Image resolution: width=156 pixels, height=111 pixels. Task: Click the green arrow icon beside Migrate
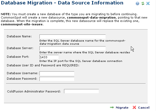coord(112,107)
